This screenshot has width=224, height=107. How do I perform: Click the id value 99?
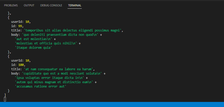pos(20,26)
